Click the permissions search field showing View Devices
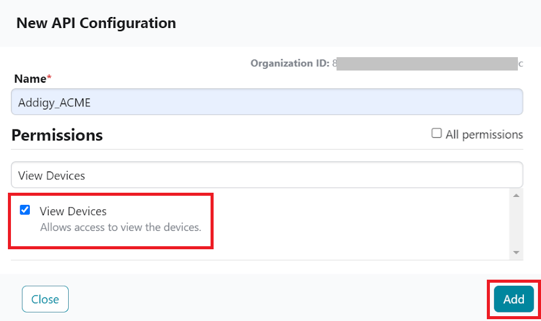This screenshot has height=321, width=541. point(267,175)
